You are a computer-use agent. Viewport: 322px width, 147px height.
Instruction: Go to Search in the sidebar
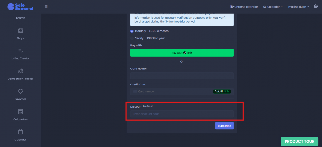(x=20, y=18)
